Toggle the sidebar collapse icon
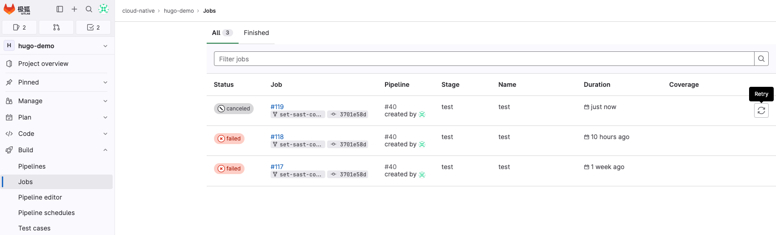This screenshot has height=235, width=776. coord(60,9)
